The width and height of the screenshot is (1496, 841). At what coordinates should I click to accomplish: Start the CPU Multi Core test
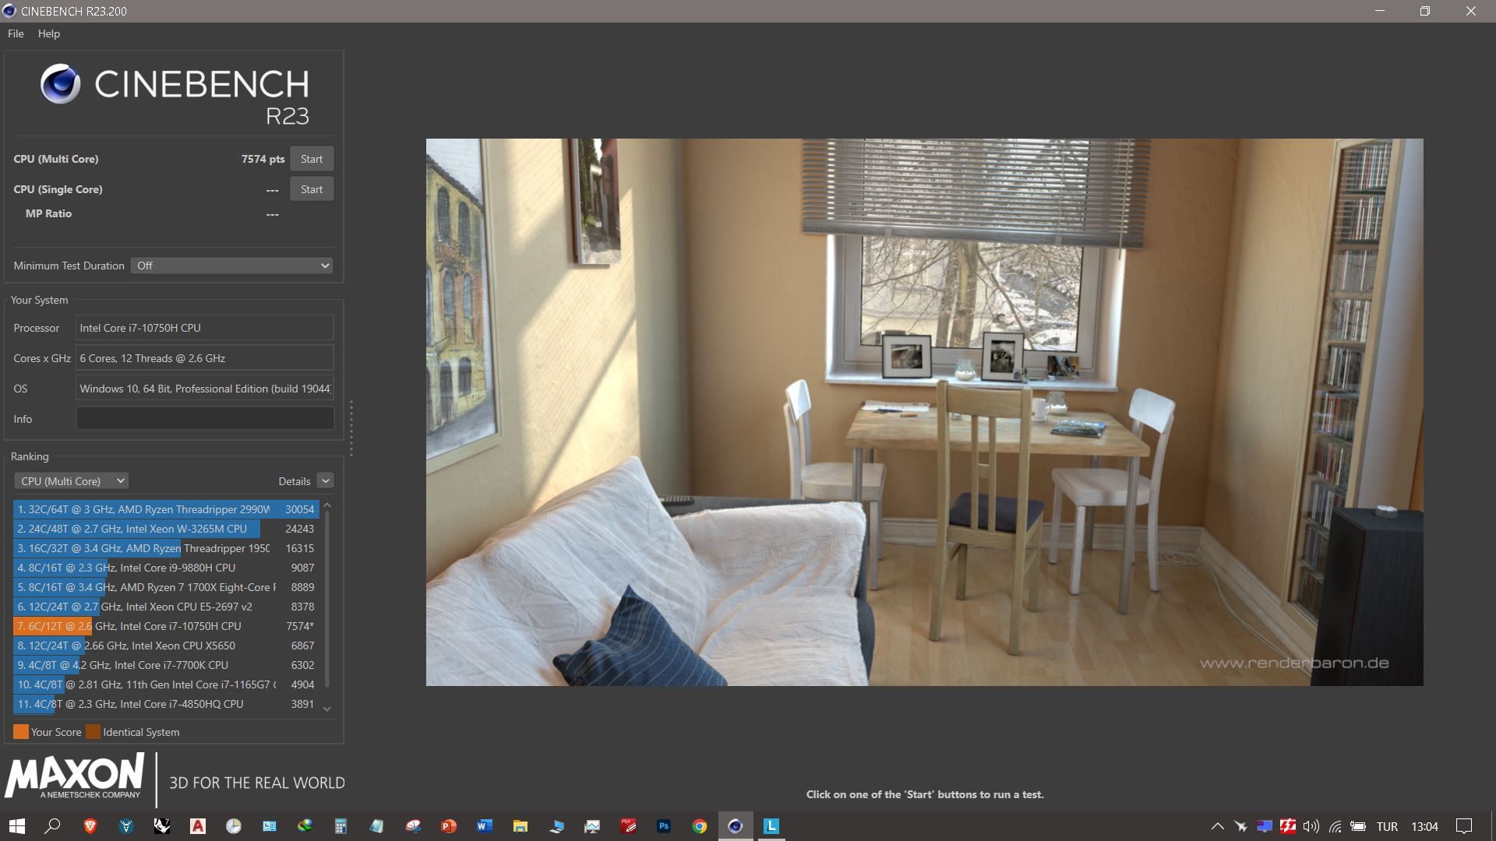click(312, 159)
